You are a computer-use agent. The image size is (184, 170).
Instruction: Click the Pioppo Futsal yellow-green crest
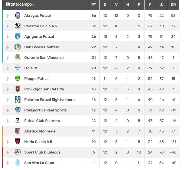pos(18,78)
